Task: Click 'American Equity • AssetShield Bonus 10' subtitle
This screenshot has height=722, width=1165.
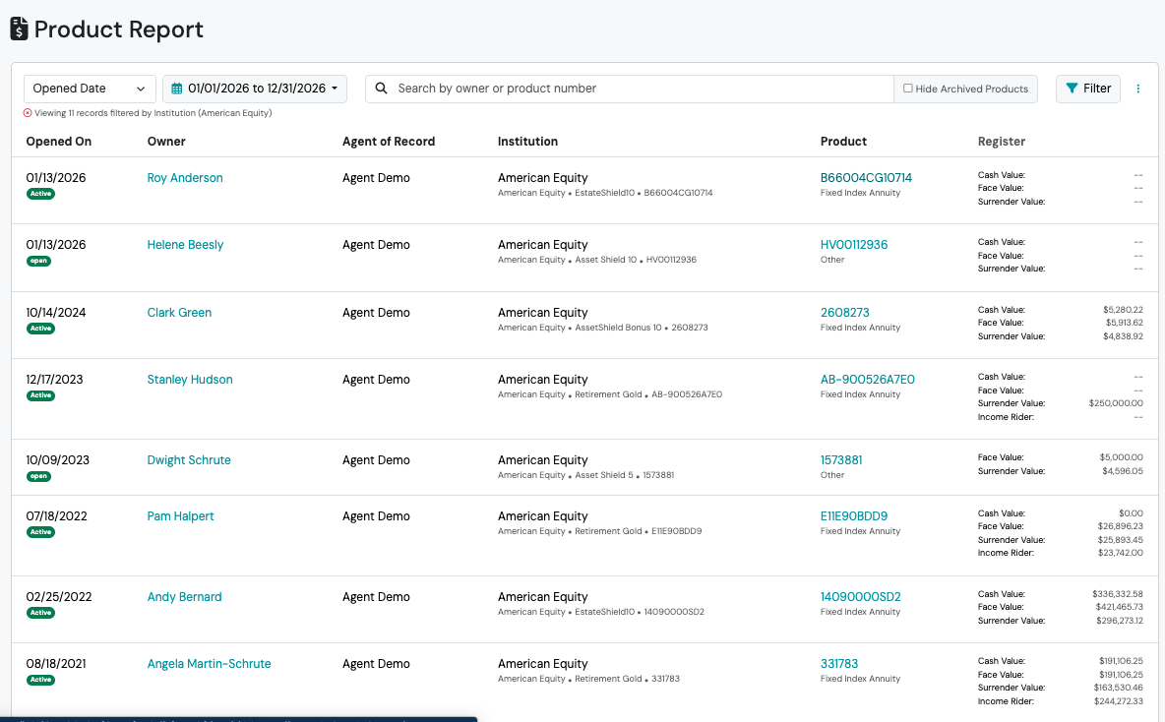Action: tap(580, 328)
